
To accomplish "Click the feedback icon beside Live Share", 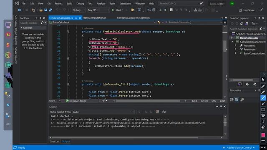I will tap(261, 10).
